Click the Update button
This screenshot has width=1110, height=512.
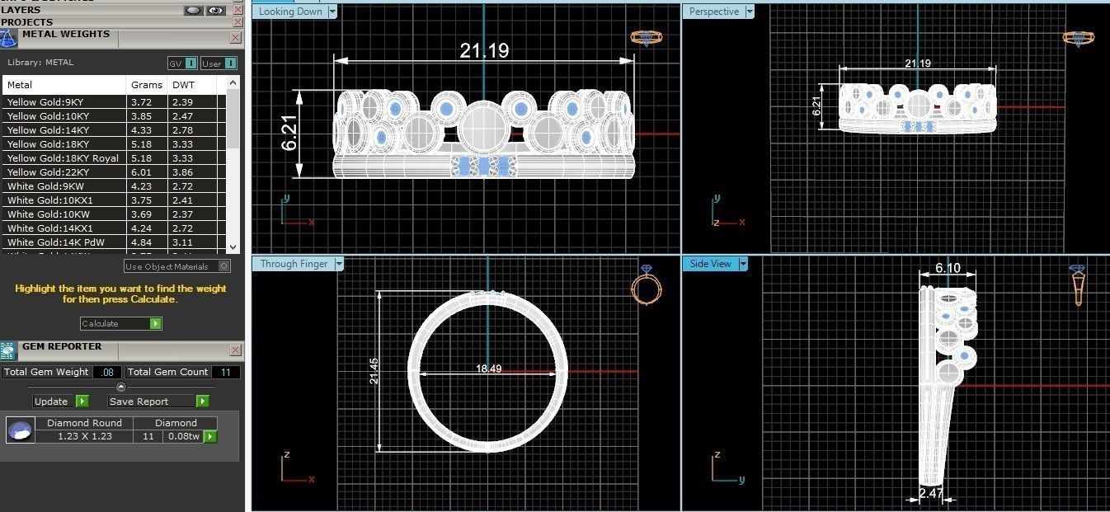(61, 402)
